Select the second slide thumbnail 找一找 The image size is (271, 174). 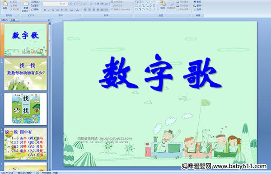click(x=26, y=75)
